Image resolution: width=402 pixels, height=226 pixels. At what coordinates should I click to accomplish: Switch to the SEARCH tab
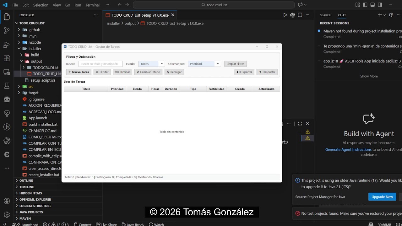pyautogui.click(x=325, y=15)
